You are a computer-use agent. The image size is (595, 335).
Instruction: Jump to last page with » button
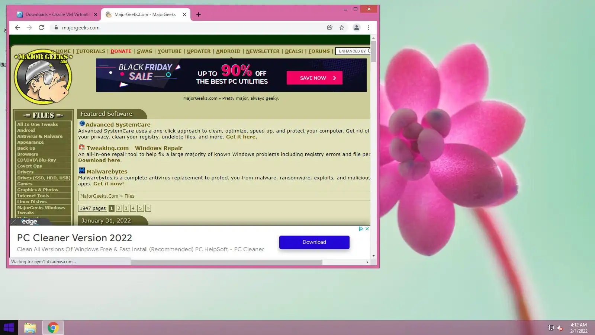(x=148, y=208)
